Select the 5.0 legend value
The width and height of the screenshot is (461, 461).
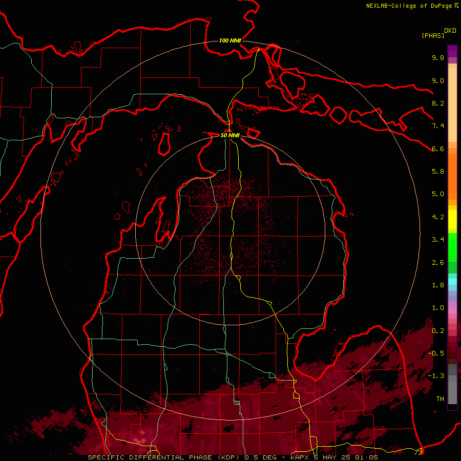click(x=438, y=194)
